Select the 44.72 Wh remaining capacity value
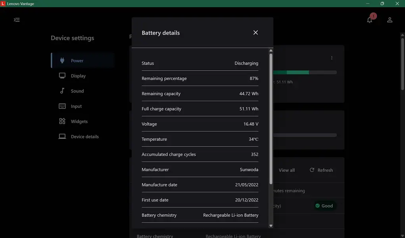 pyautogui.click(x=249, y=94)
